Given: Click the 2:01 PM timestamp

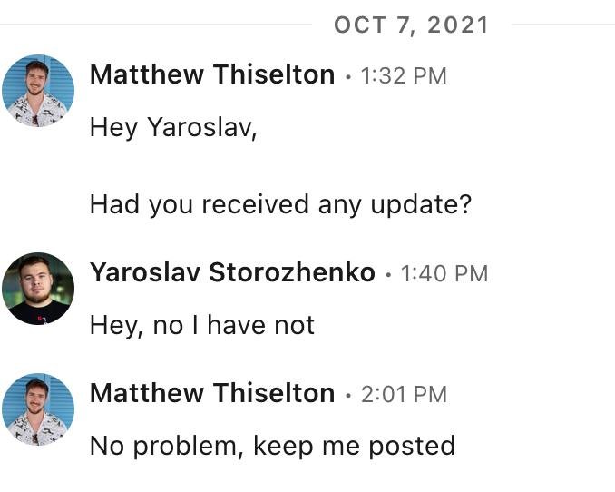Looking at the screenshot, I should point(404,393).
